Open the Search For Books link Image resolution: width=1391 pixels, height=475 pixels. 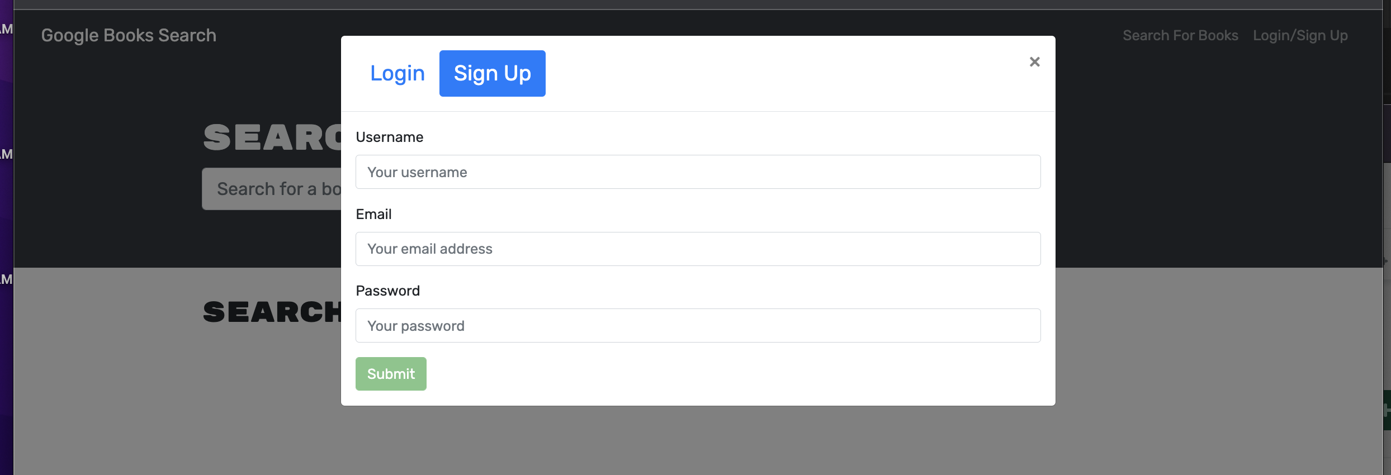1180,35
